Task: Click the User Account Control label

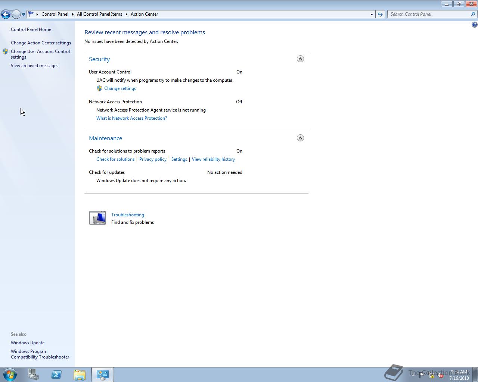Action: point(110,72)
